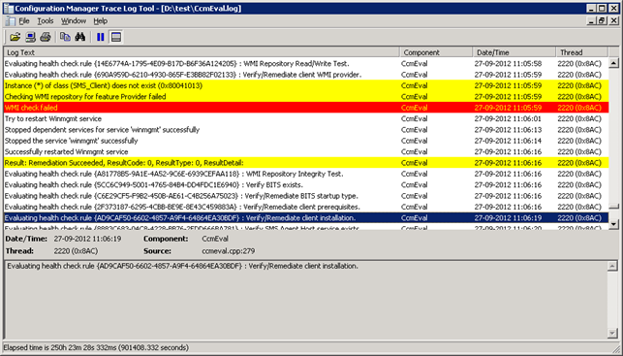The width and height of the screenshot is (623, 356).
Task: Select 'Stopped dependent services for service winmgmt' row
Action: point(306,130)
